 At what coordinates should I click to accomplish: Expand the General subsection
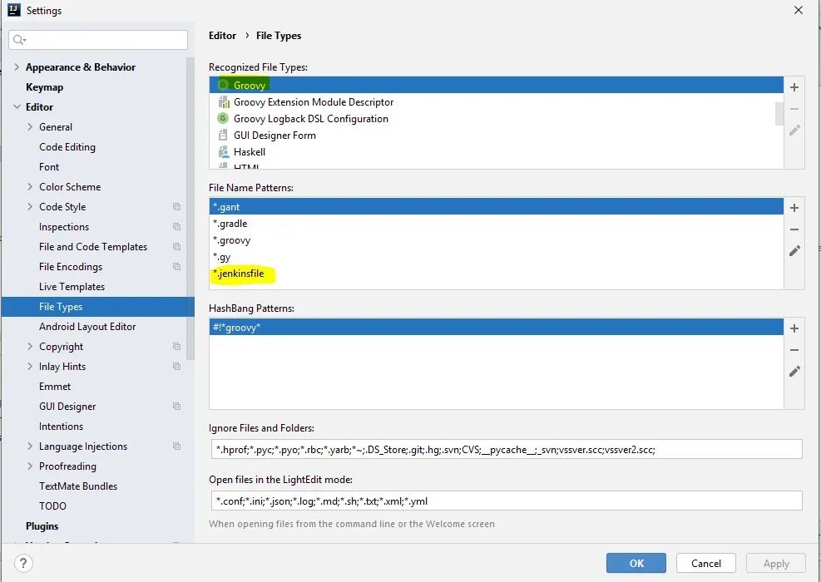click(30, 126)
